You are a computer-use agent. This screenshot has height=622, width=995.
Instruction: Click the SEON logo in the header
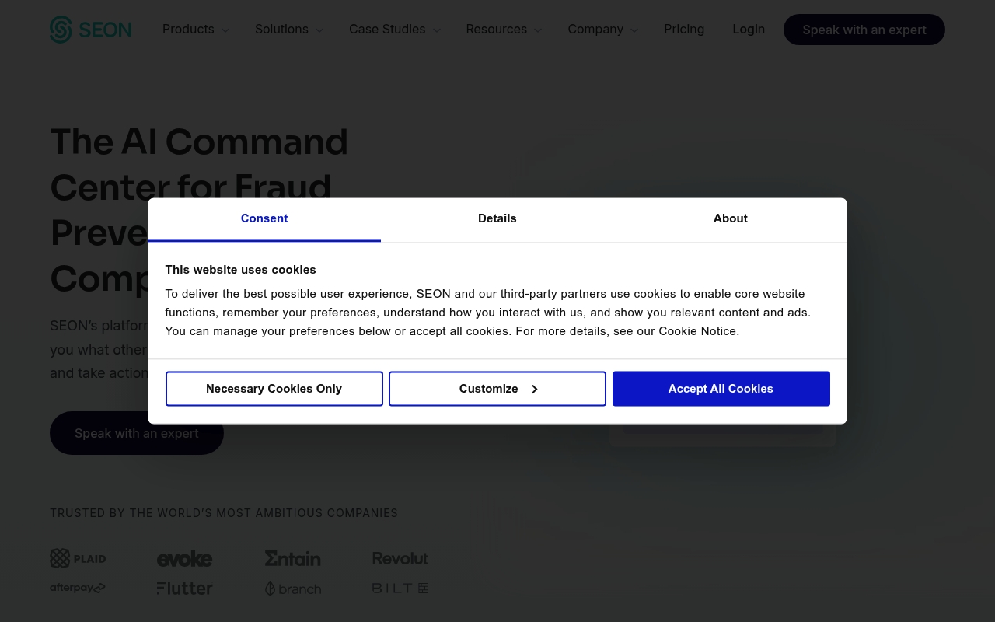(90, 30)
